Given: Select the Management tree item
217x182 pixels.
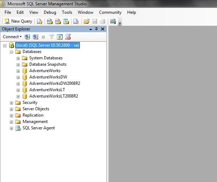Looking at the screenshot, I should click(35, 122).
